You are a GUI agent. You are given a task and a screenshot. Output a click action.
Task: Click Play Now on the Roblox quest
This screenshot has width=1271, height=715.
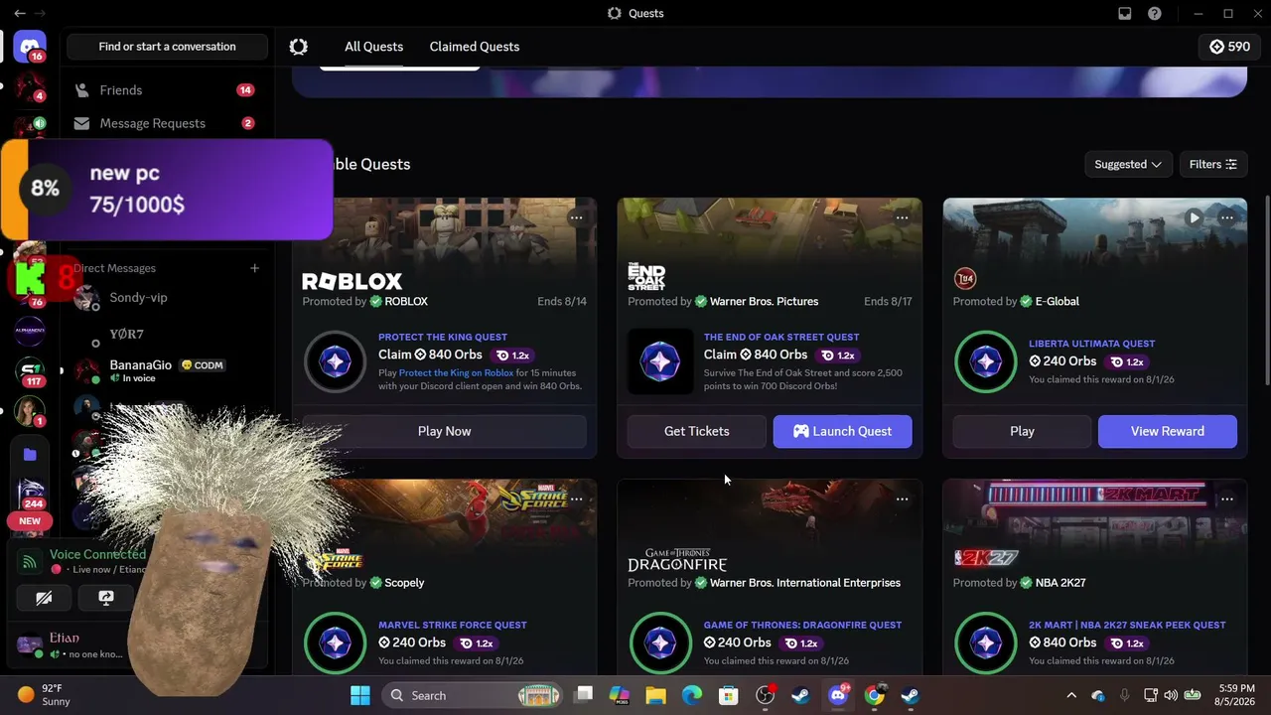click(x=445, y=431)
